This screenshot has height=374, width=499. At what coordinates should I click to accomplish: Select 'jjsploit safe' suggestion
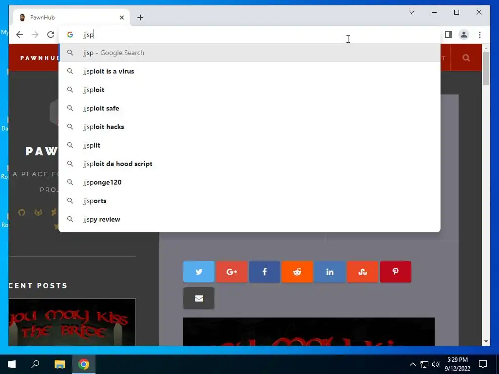click(x=249, y=108)
